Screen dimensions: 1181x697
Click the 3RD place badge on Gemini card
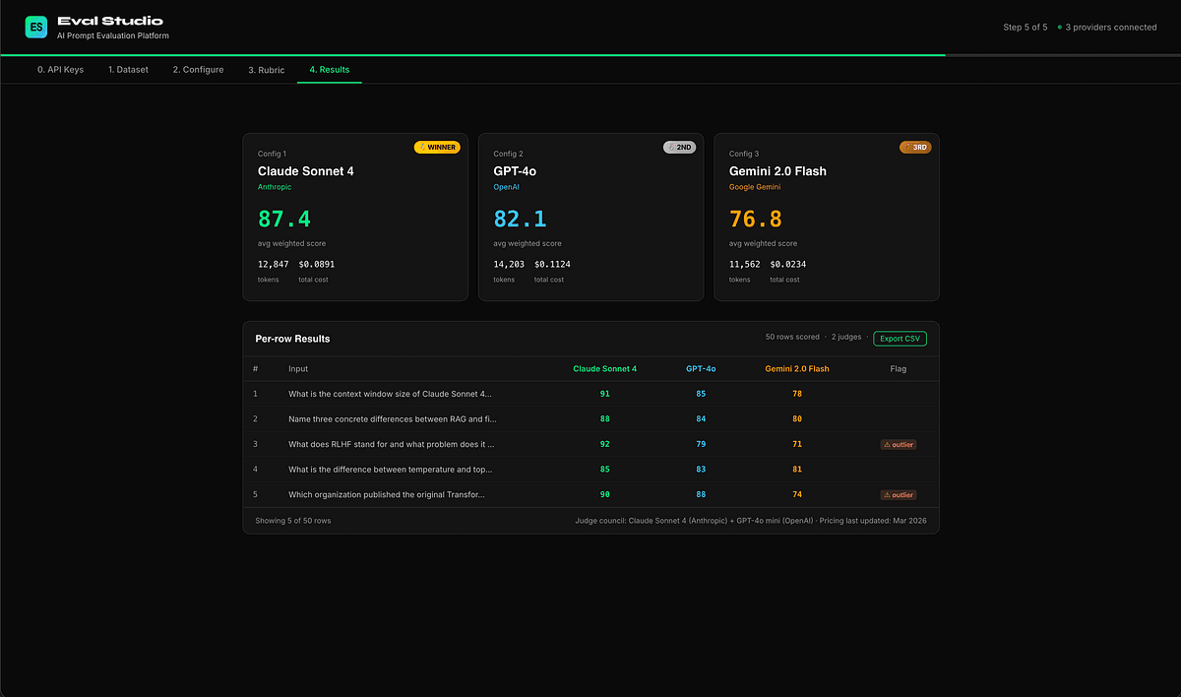(x=915, y=146)
